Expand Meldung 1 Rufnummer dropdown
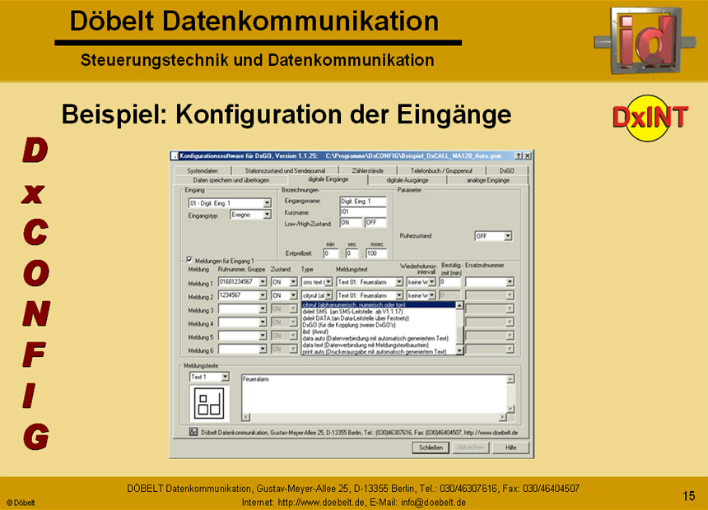The height and width of the screenshot is (510, 708). click(x=263, y=282)
